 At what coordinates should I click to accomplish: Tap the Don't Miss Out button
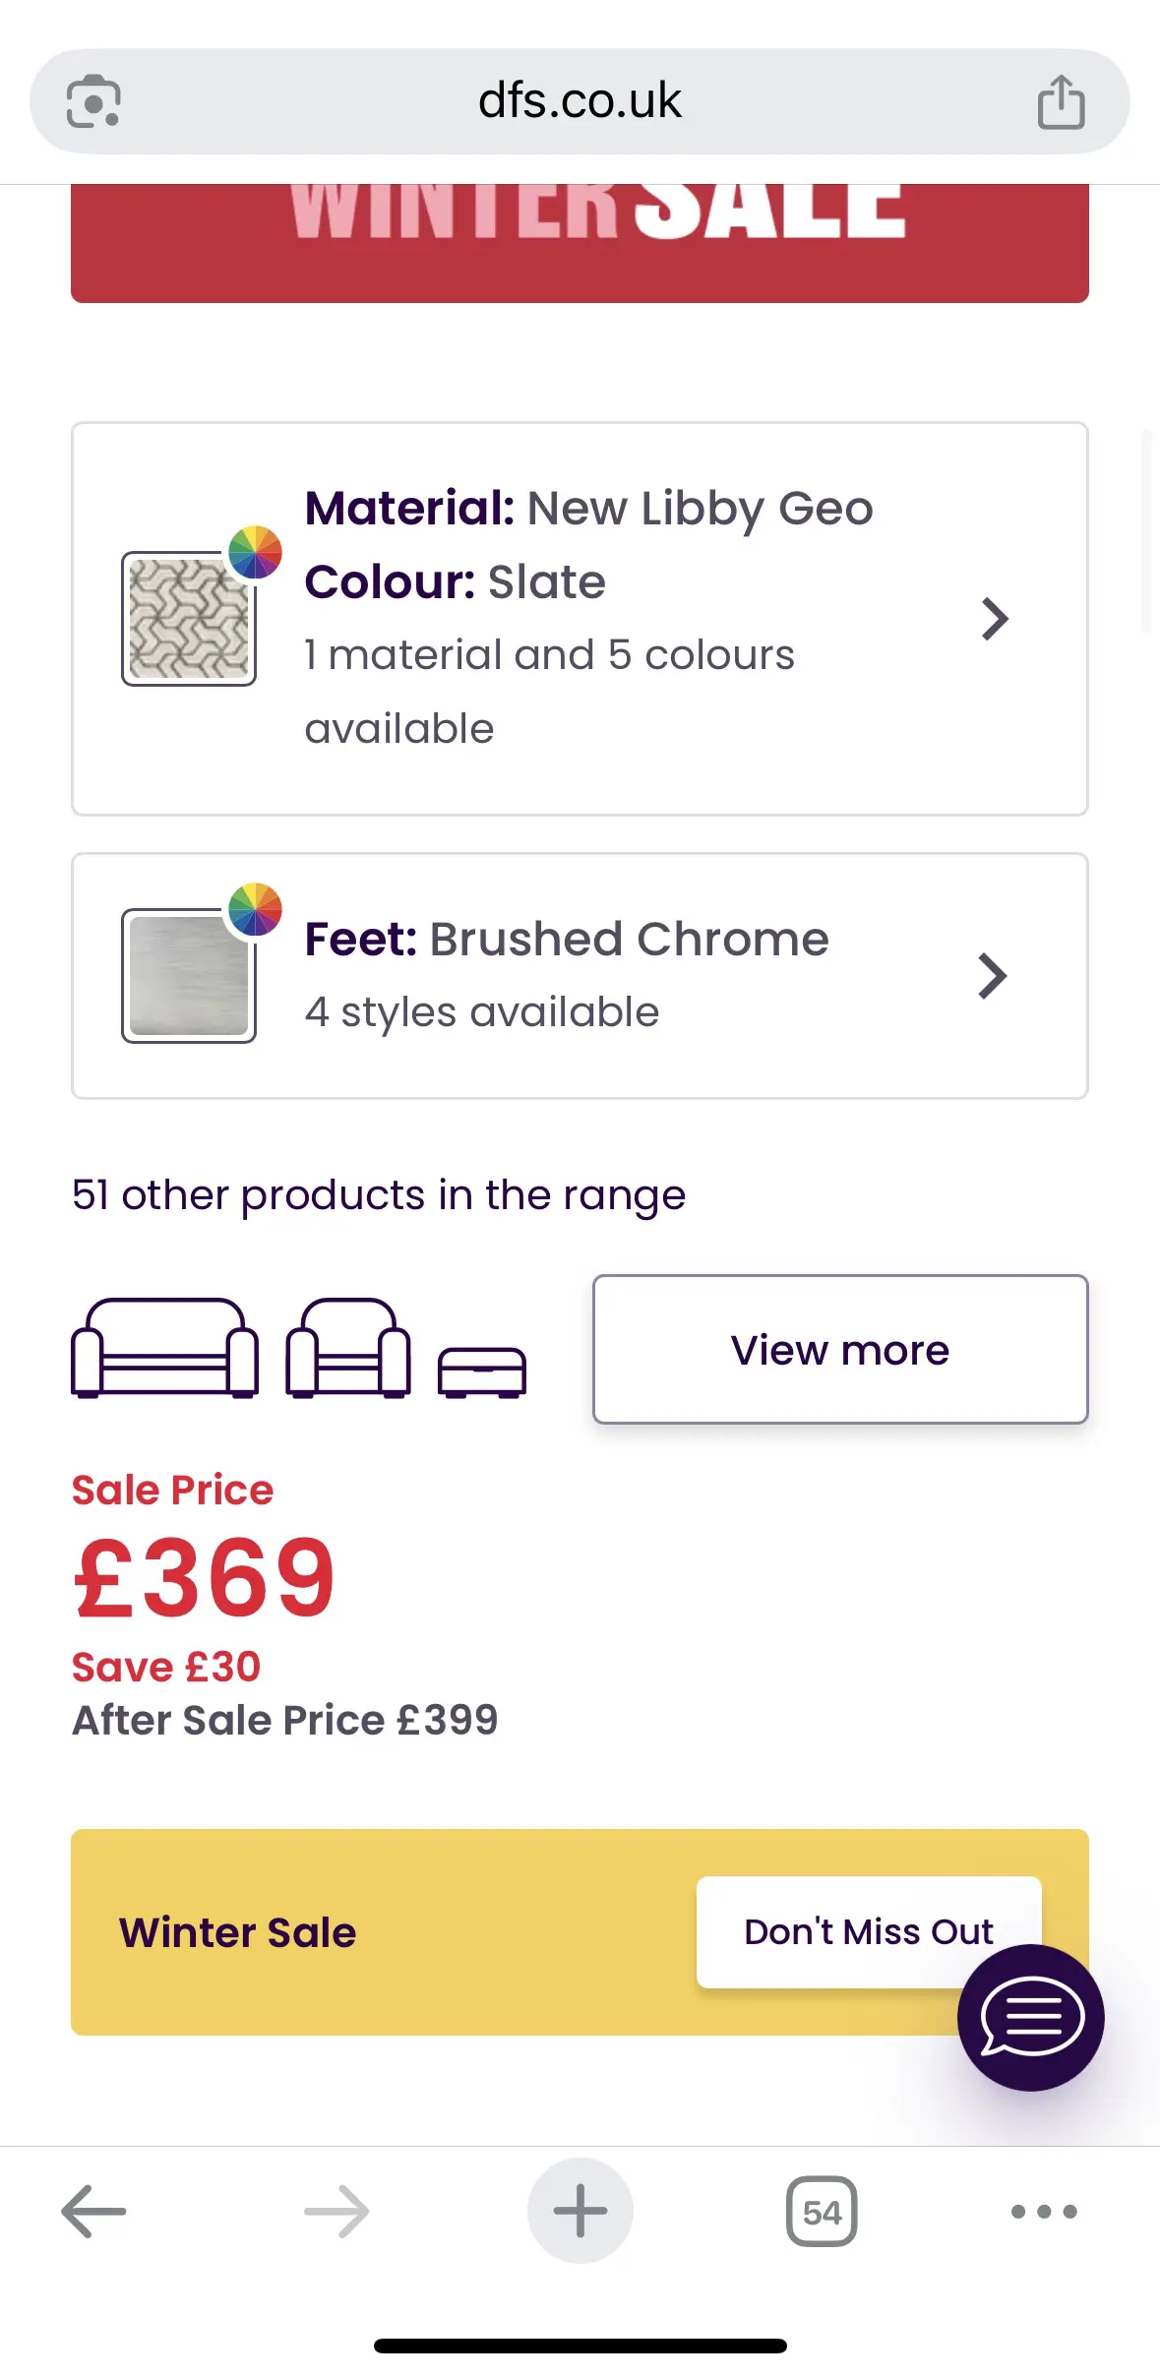(x=868, y=1931)
